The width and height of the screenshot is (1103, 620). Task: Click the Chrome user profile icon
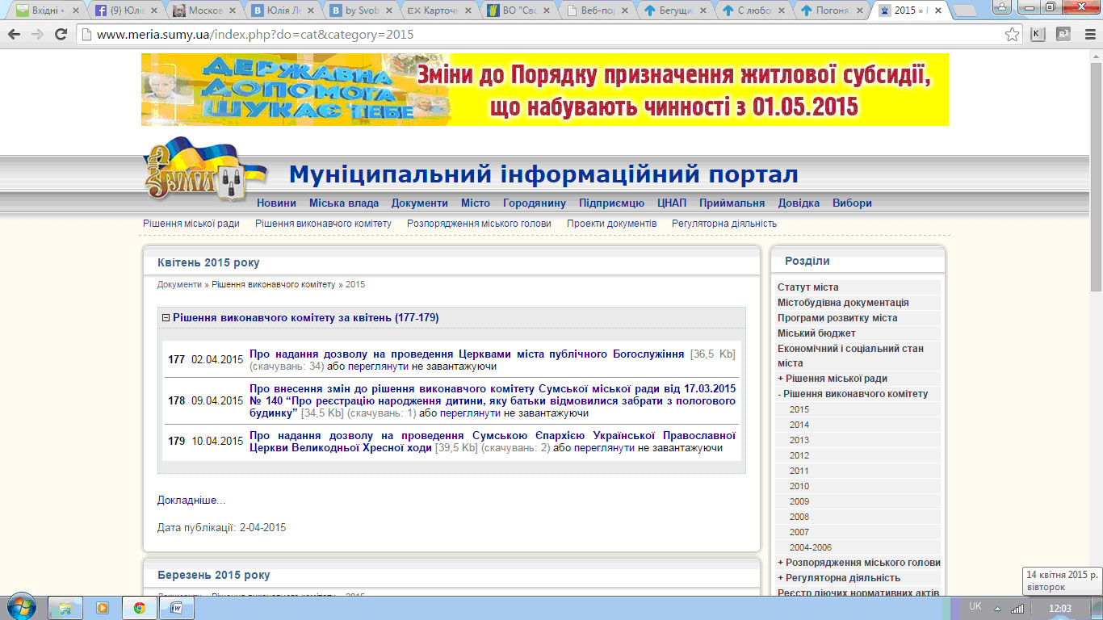[x=1003, y=6]
